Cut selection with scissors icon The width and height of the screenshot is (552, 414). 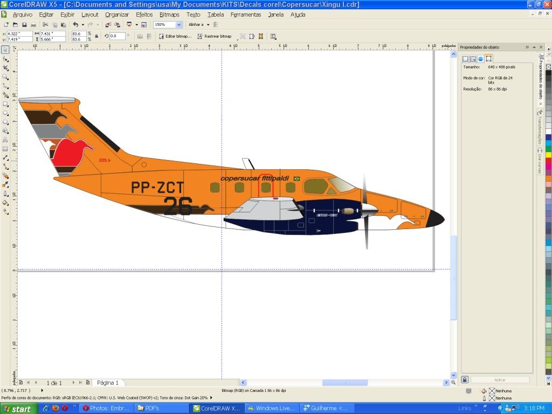tap(45, 25)
